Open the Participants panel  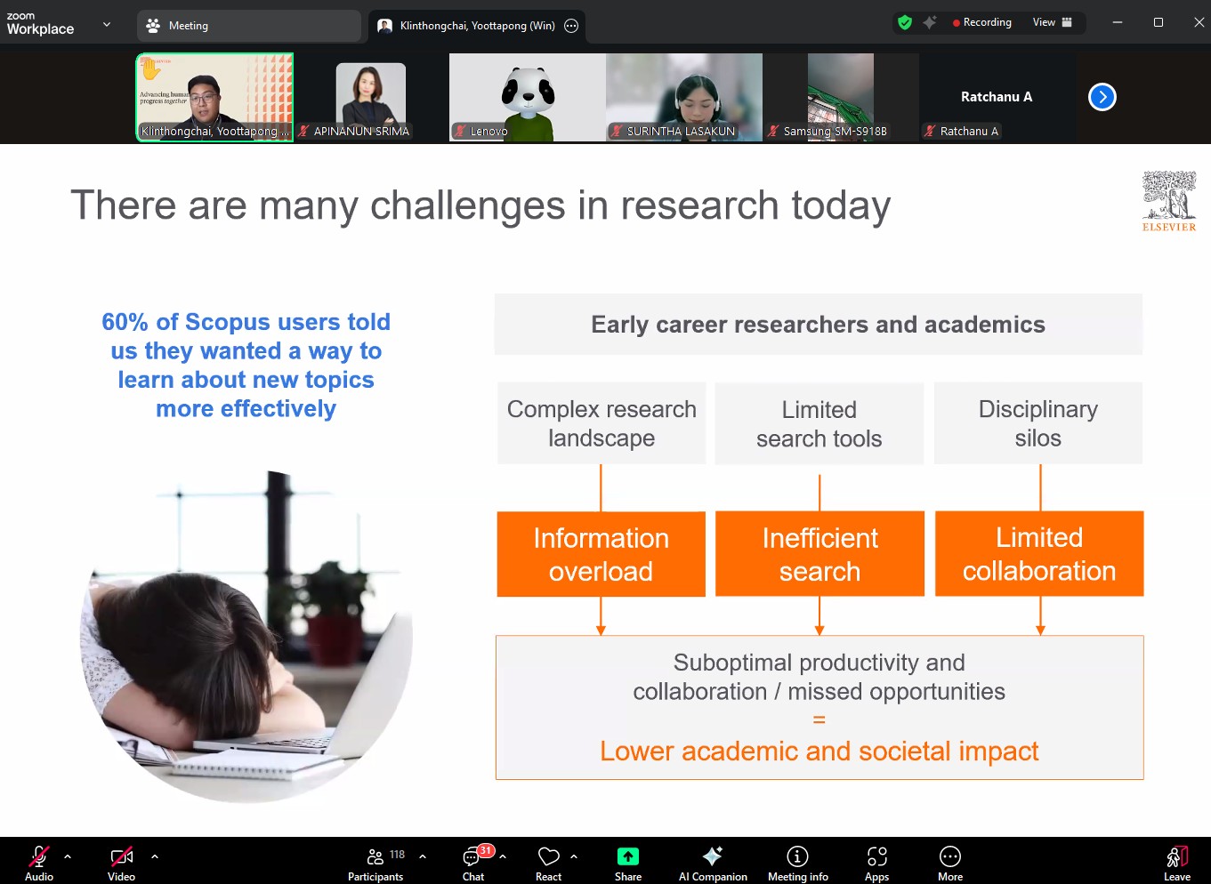375,863
